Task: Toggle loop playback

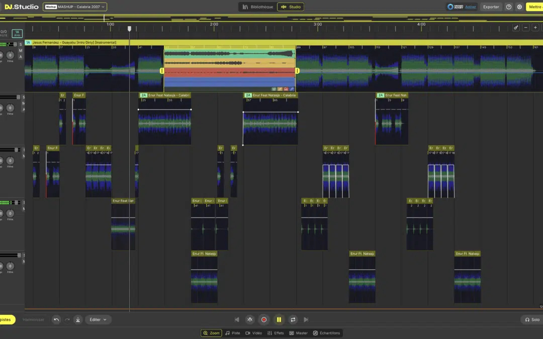Action: (x=293, y=319)
